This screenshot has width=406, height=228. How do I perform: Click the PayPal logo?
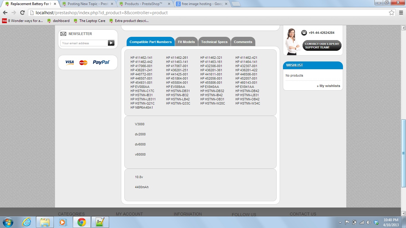tap(101, 62)
